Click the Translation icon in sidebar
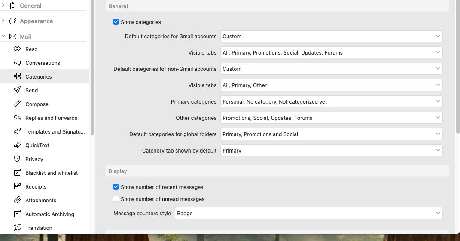 (17, 228)
